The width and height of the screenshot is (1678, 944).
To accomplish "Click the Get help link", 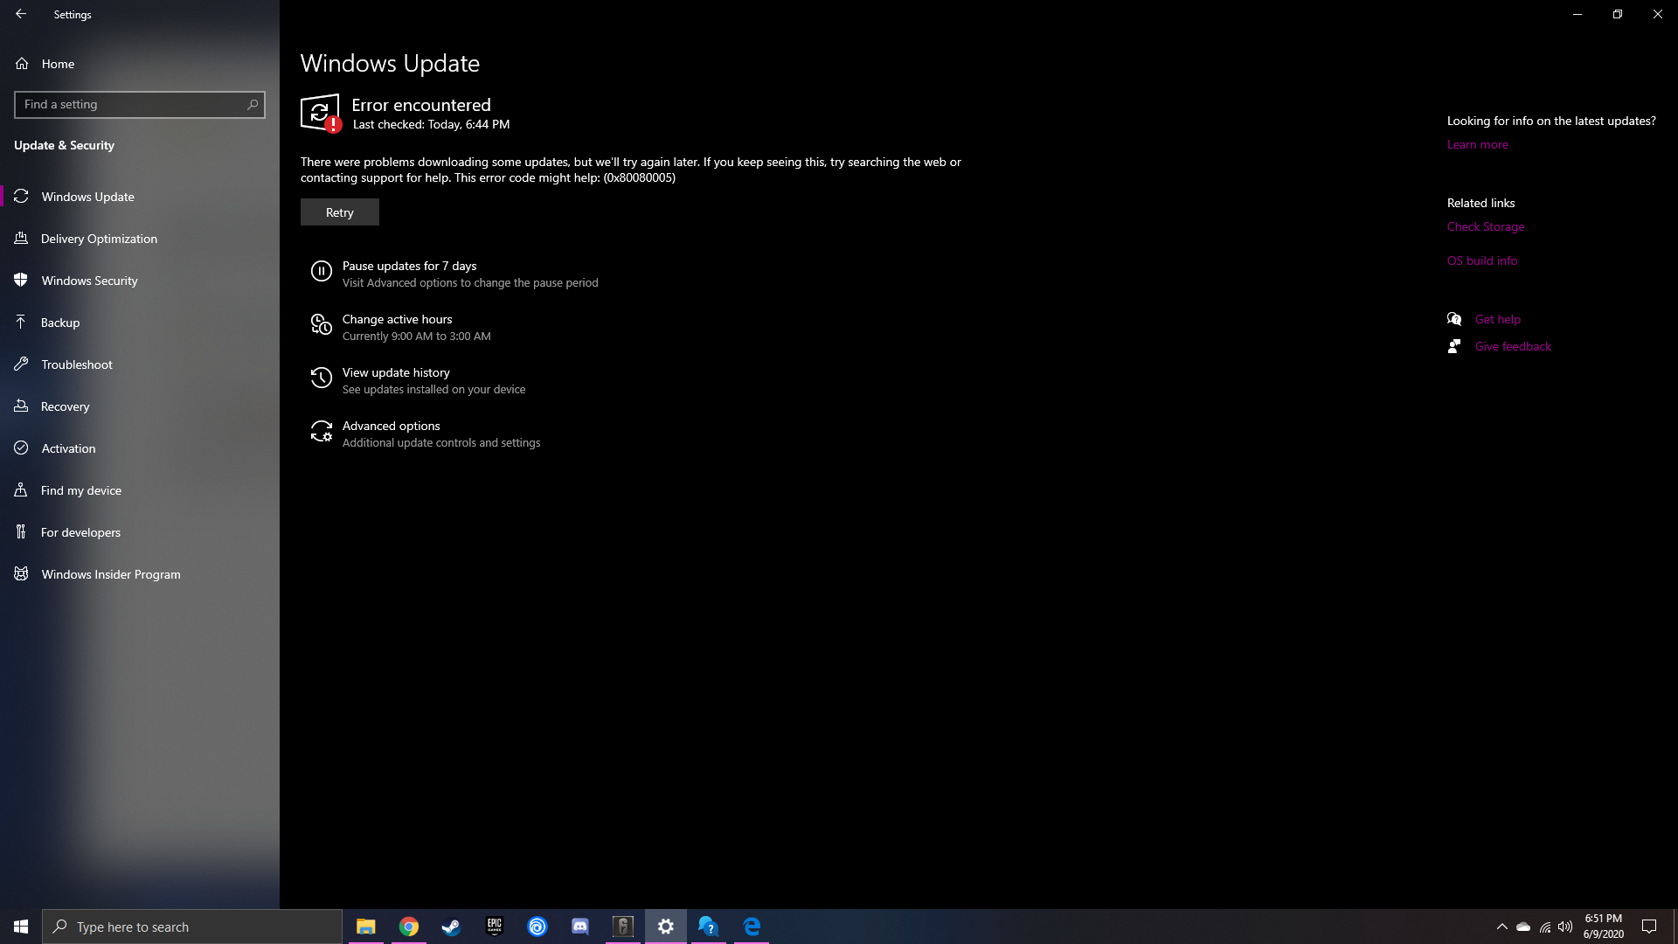I will click(1497, 319).
